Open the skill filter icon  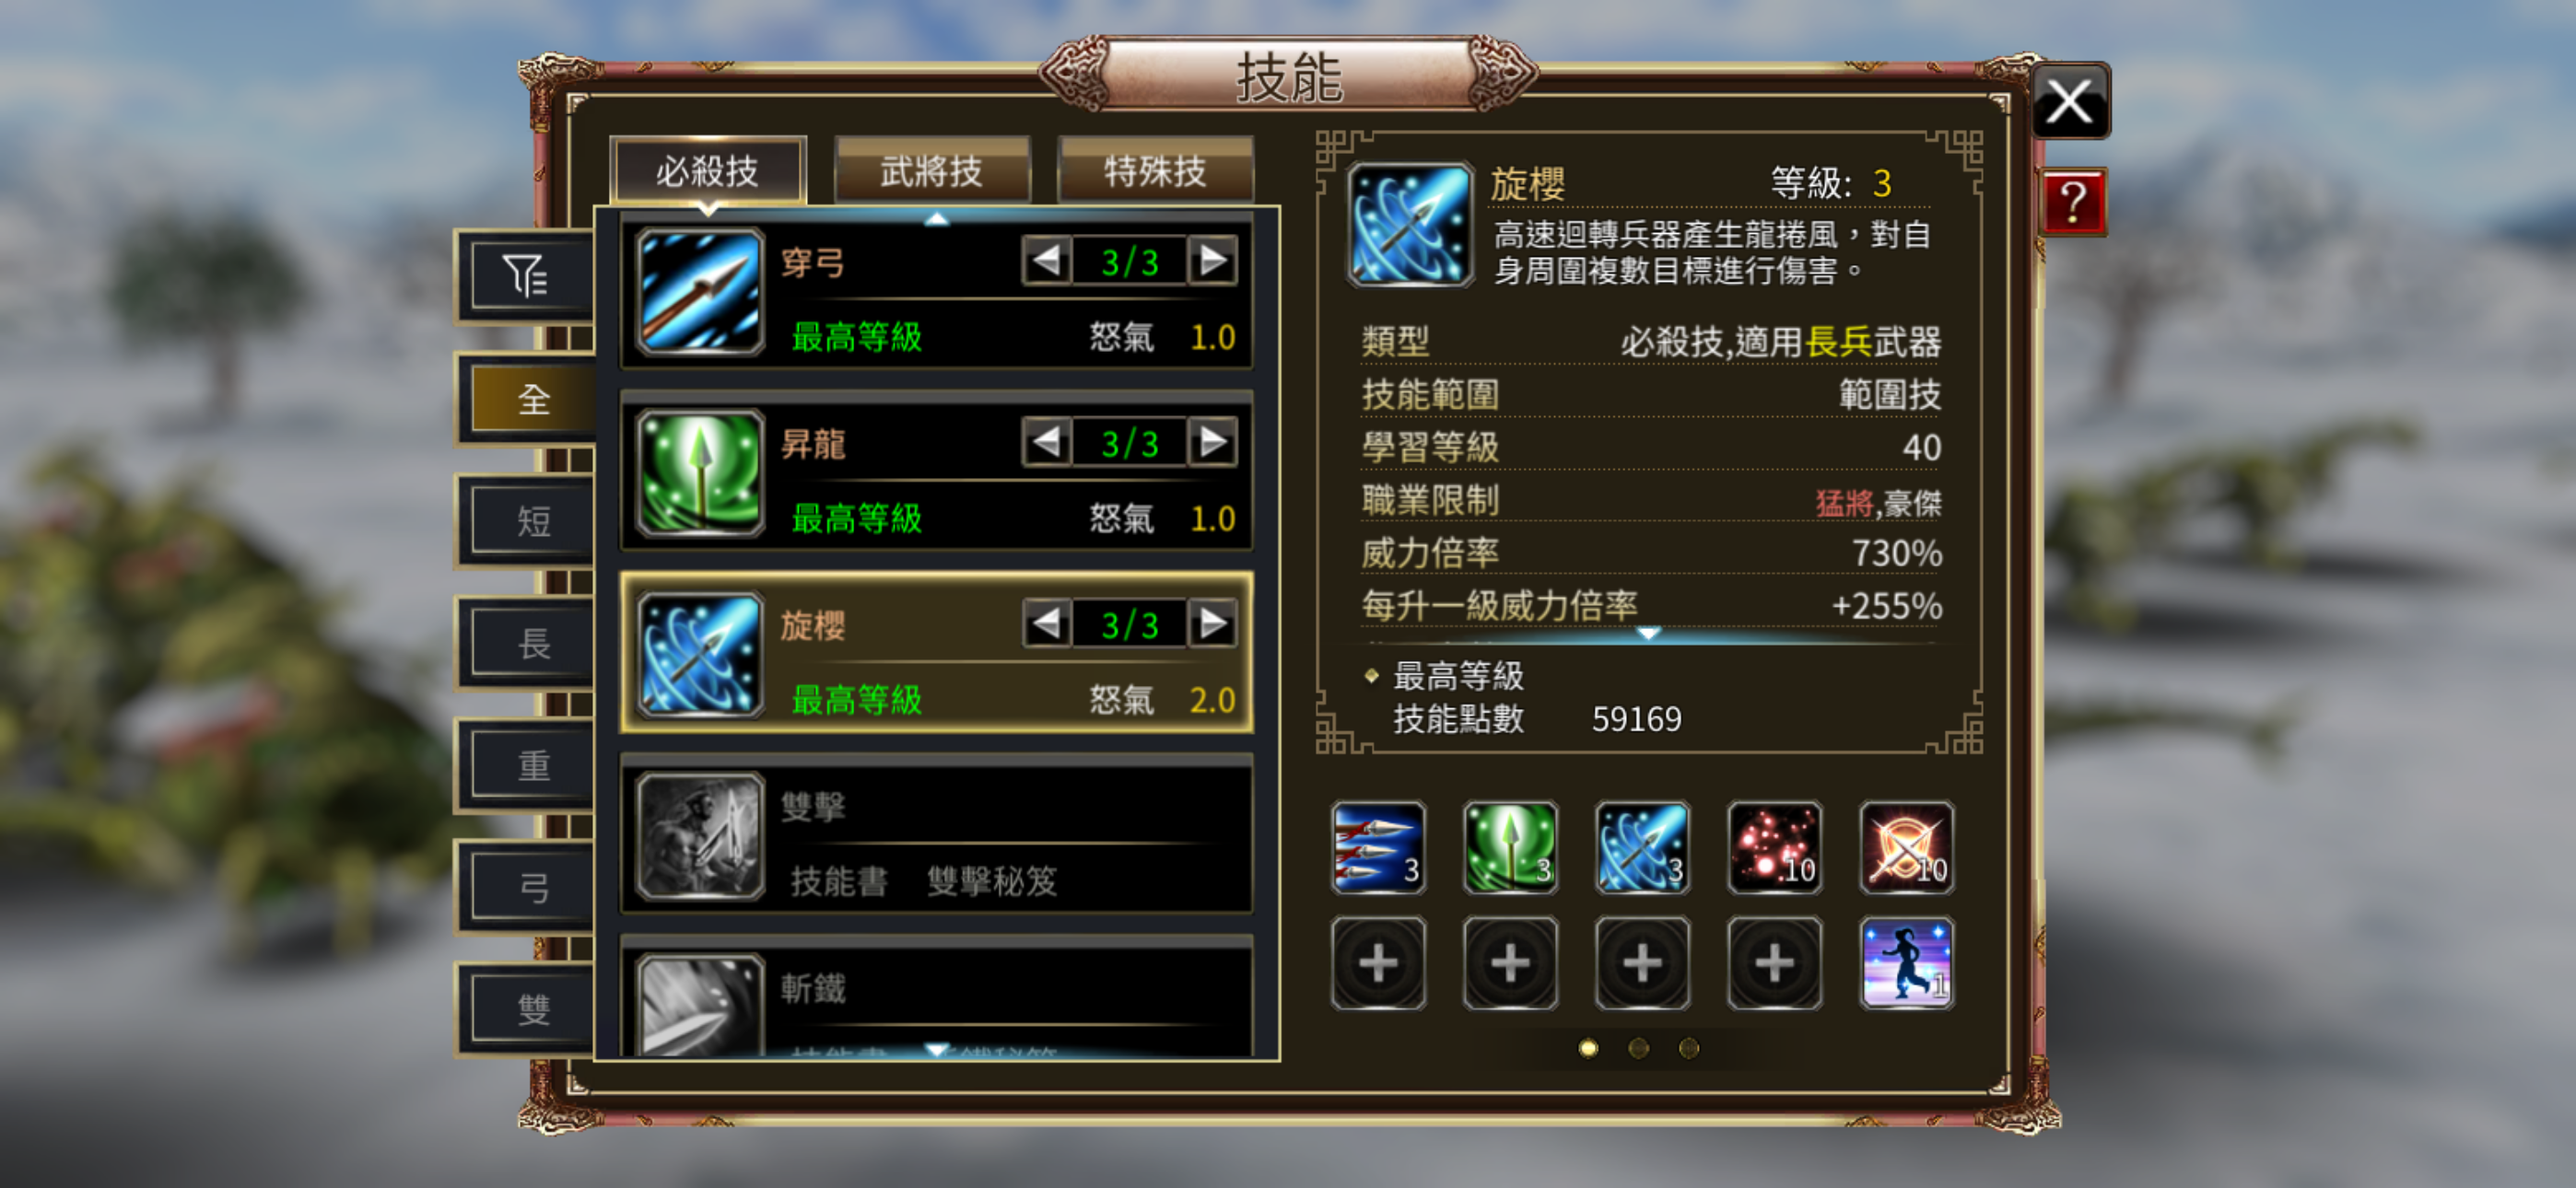[526, 276]
